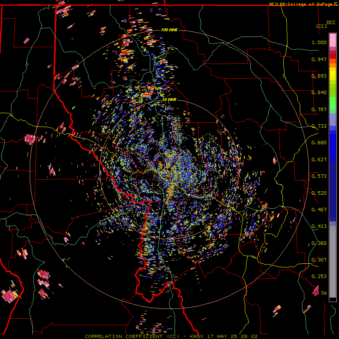This screenshot has width=339, height=339.
Task: Click the 0.413 legend value
Action: (319, 226)
